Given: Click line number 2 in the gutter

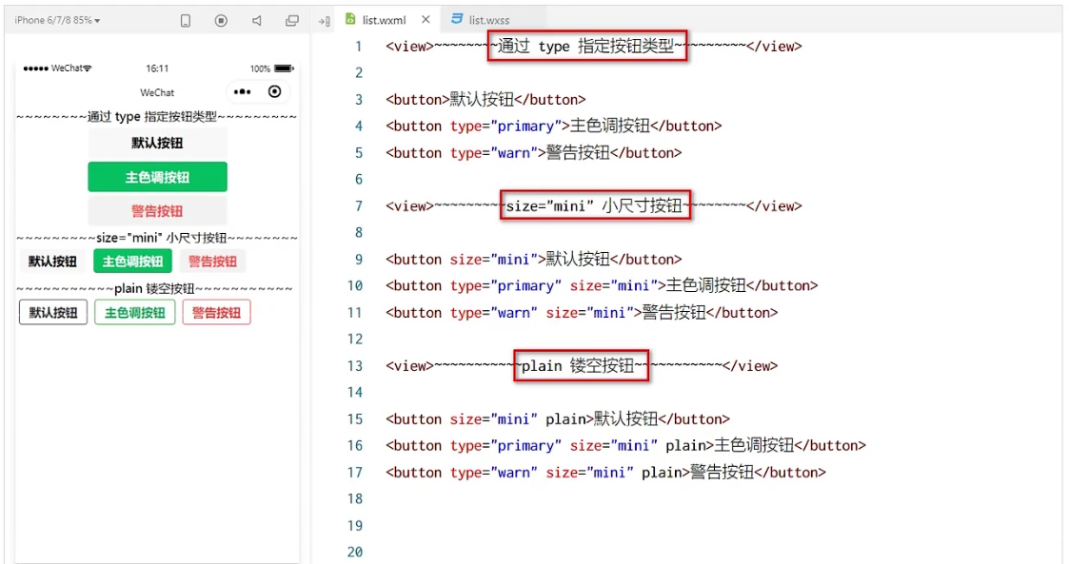Looking at the screenshot, I should pyautogui.click(x=359, y=73).
